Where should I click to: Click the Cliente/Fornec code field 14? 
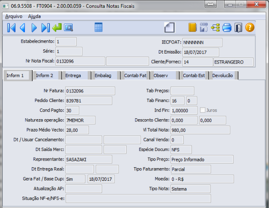pyautogui.click(x=198, y=62)
